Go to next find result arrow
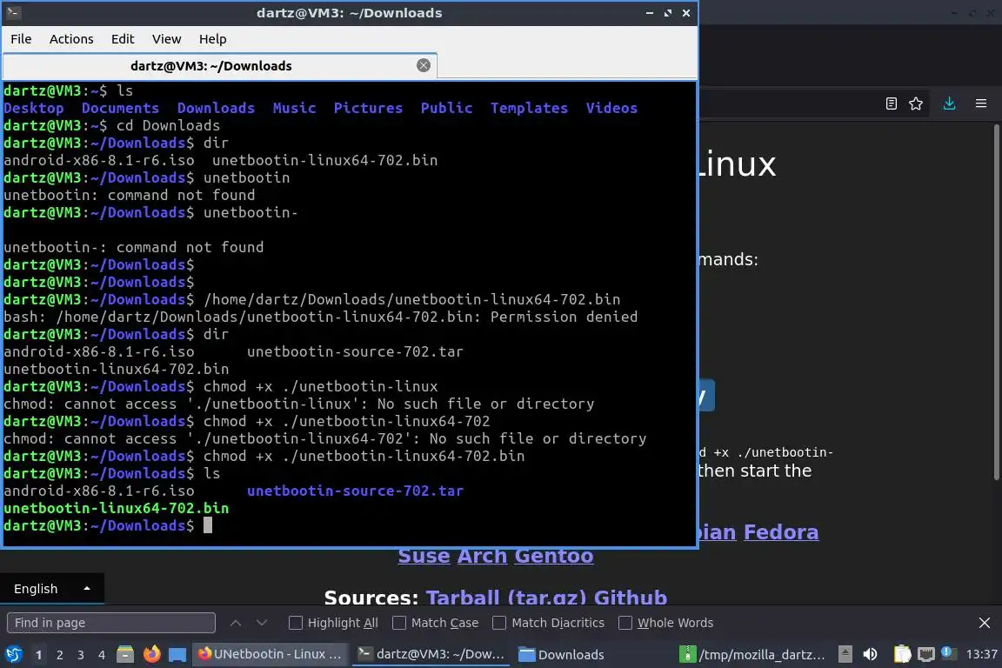Screen dimensions: 1002x668 click(261, 623)
